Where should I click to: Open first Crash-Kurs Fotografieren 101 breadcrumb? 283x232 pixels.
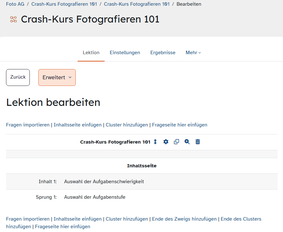(x=64, y=4)
